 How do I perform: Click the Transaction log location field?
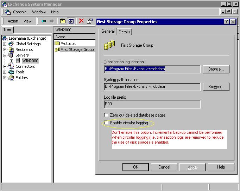click(152, 69)
